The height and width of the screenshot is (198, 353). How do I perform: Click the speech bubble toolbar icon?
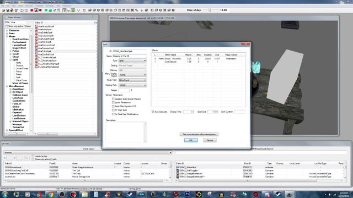78,10
